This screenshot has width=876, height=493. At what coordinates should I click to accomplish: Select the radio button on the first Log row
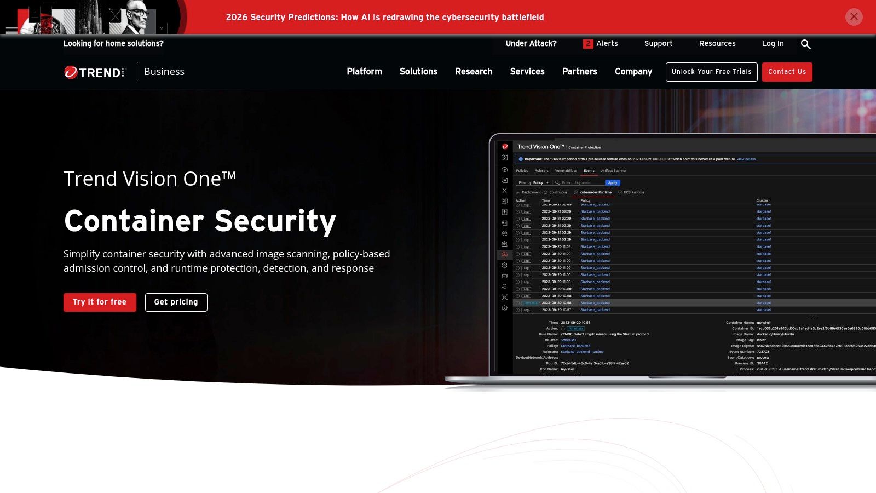[517, 211]
